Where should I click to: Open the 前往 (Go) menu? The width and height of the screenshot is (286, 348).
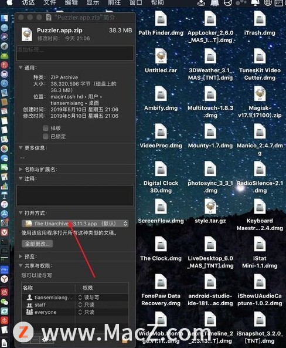114,3
